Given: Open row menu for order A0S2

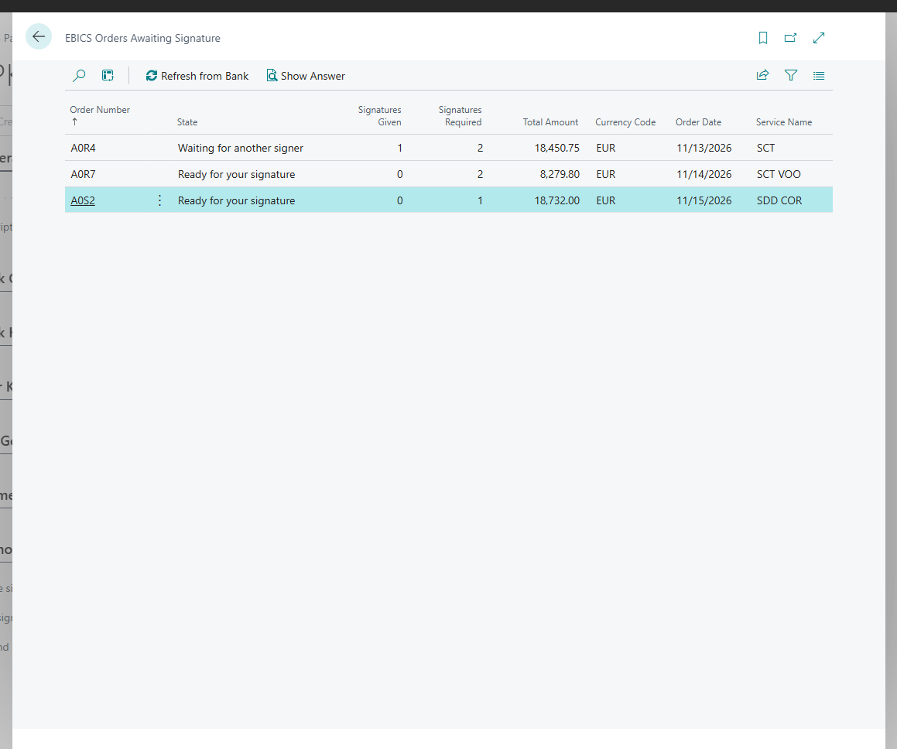Looking at the screenshot, I should 159,200.
